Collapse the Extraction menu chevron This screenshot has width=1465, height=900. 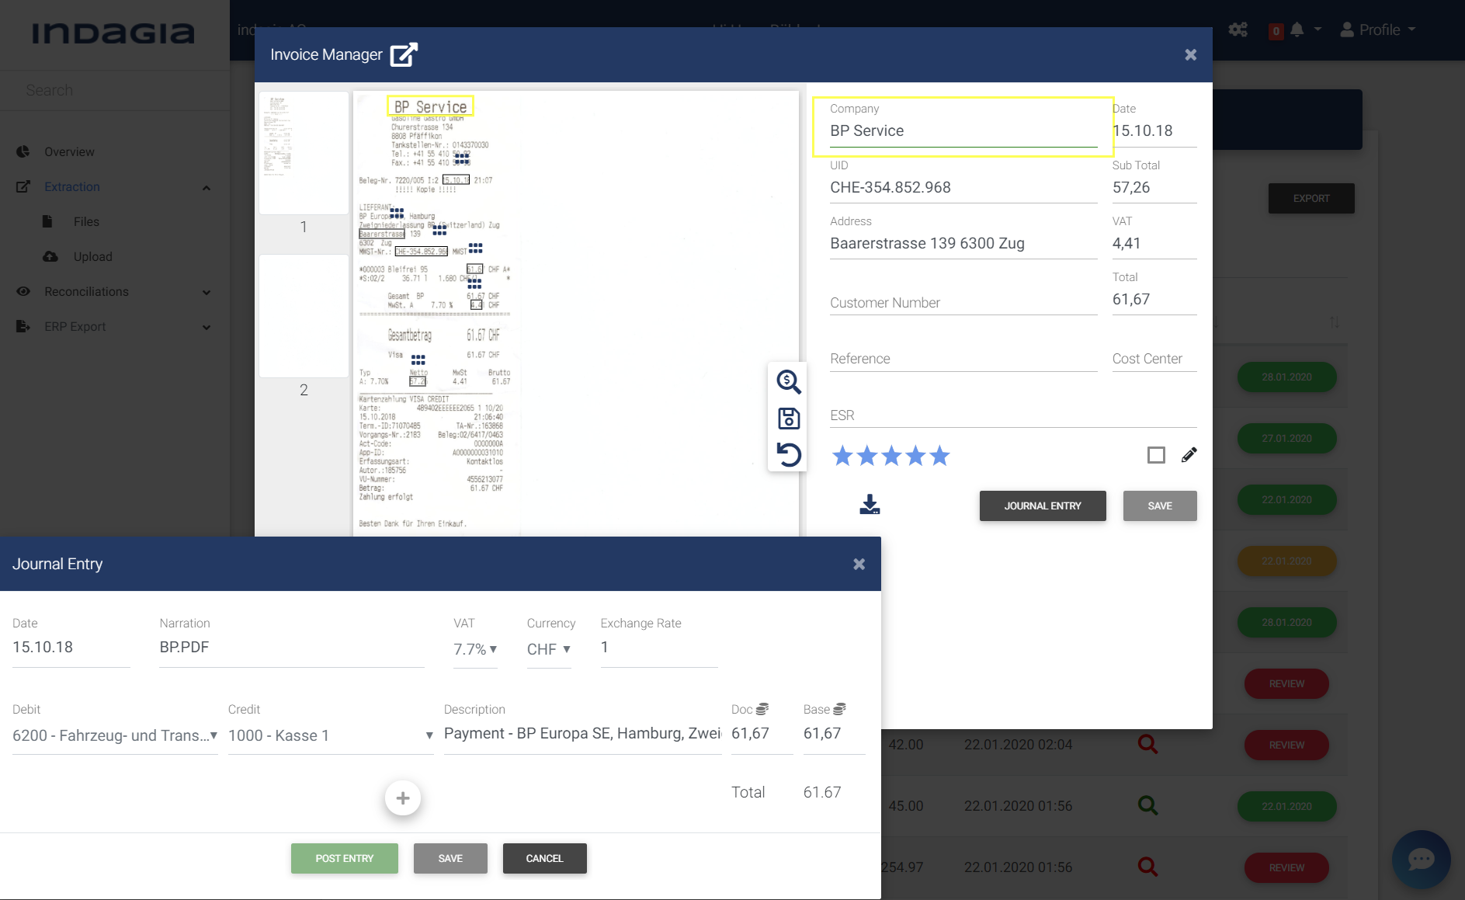click(x=207, y=187)
